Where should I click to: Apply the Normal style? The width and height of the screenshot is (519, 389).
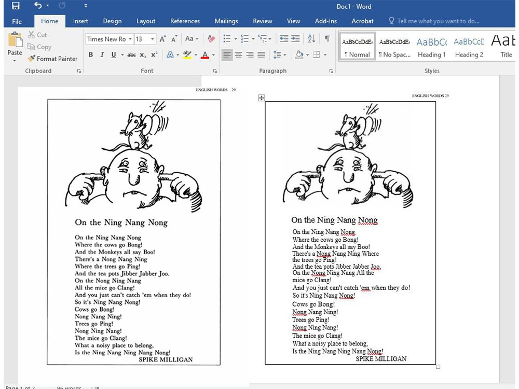click(x=357, y=47)
